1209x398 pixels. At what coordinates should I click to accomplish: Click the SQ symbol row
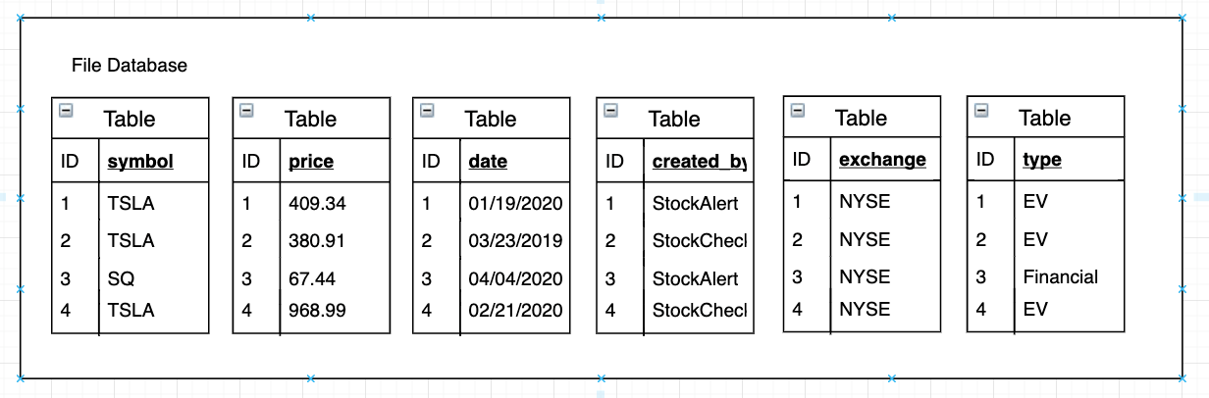click(x=131, y=279)
